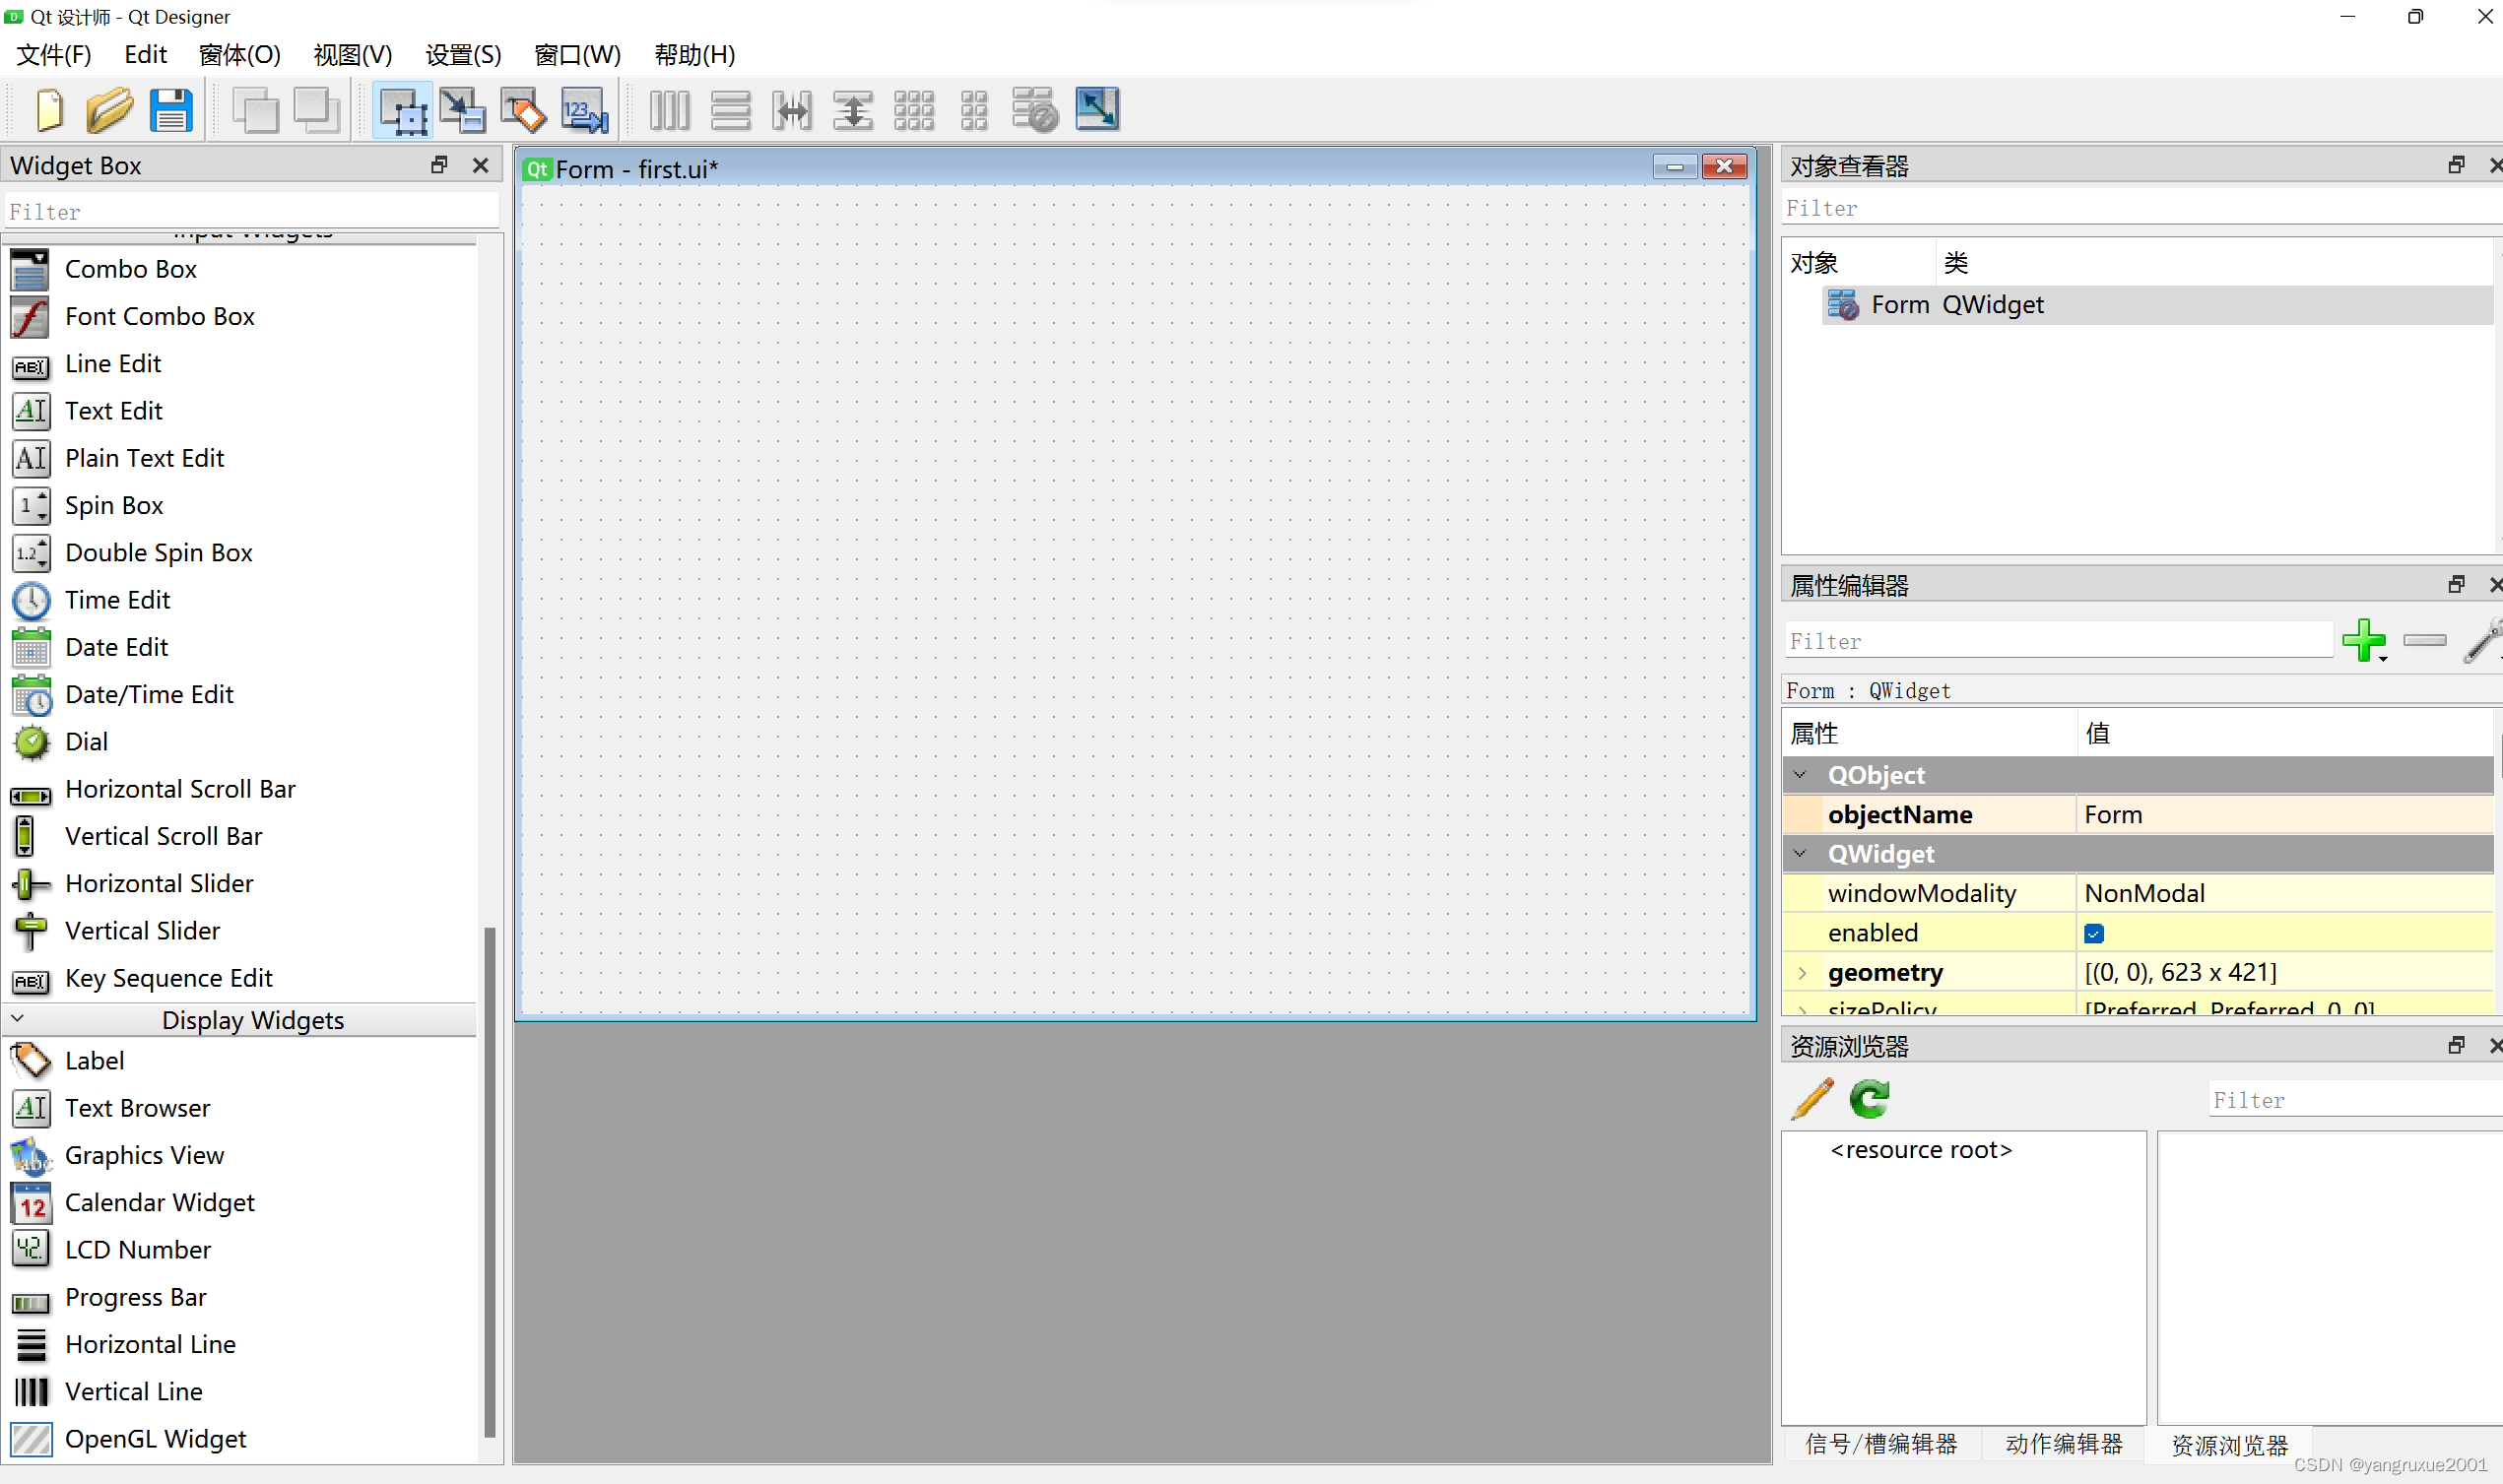The width and height of the screenshot is (2503, 1484).
Task: Select the Edit Widgets mode icon
Action: click(x=403, y=110)
